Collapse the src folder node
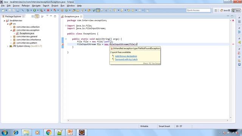The width and height of the screenshot is (242, 136). (8, 24)
